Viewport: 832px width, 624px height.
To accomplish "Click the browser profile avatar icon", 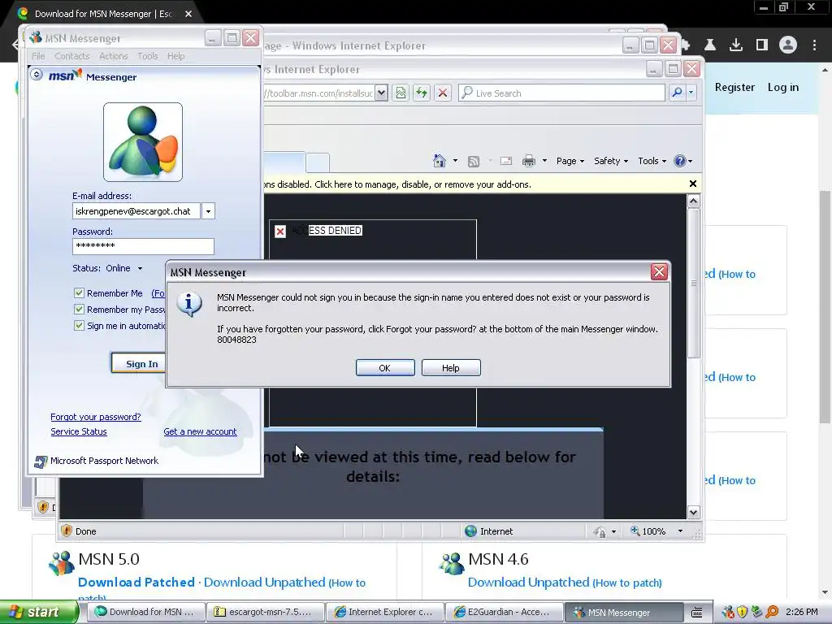I will coord(788,45).
